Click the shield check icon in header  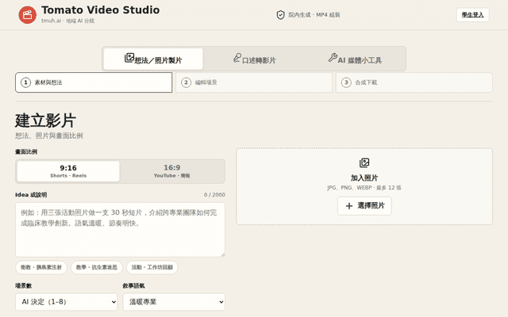coord(280,15)
